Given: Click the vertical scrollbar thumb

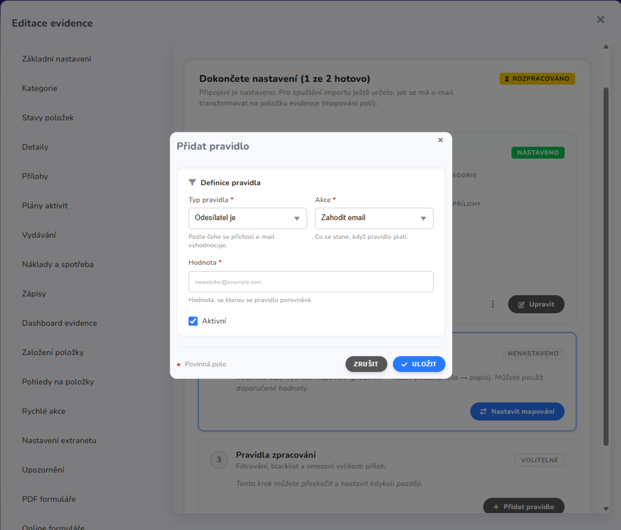Looking at the screenshot, I should pos(606,267).
